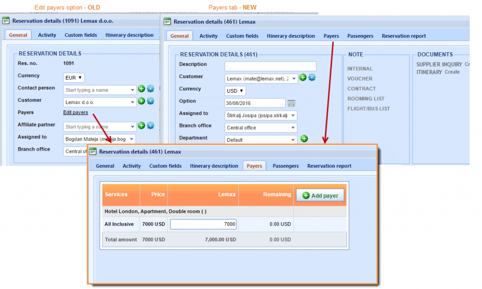This screenshot has height=289, width=482.
Task: Open USD currency dropdown
Action: point(235,91)
